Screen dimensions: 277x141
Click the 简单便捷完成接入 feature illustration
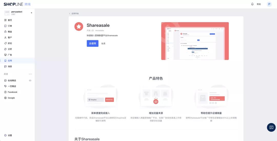click(x=101, y=97)
